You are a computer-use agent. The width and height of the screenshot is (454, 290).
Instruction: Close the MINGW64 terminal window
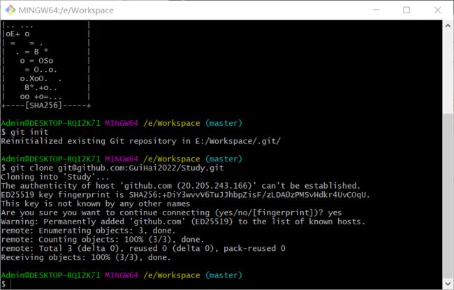(x=437, y=10)
